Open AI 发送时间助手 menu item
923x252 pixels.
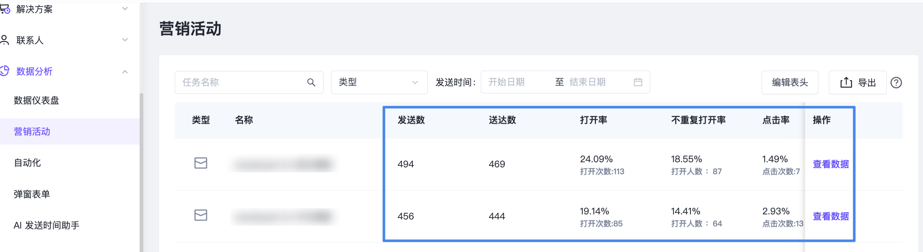[46, 225]
